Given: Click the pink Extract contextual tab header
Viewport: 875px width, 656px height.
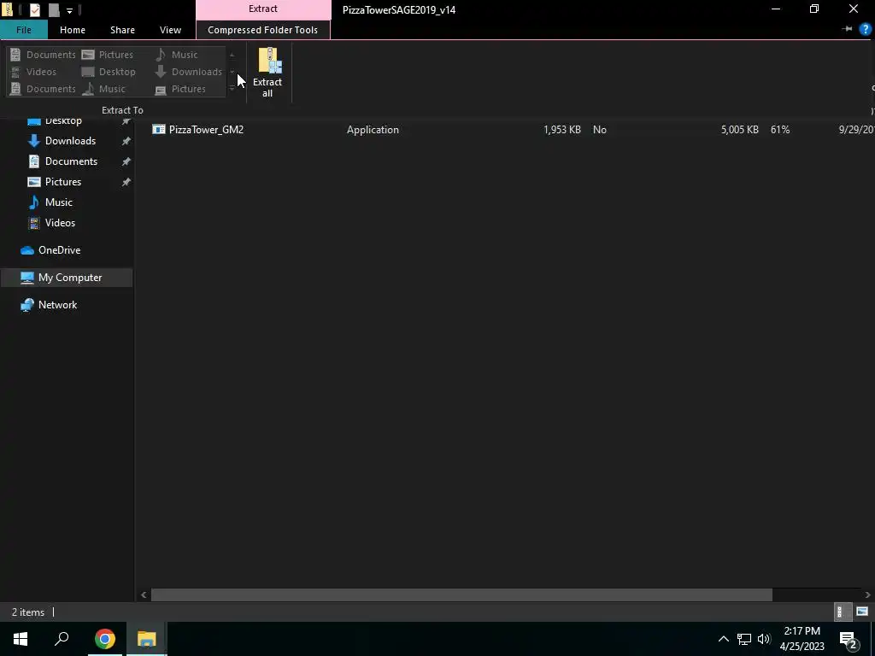Looking at the screenshot, I should pyautogui.click(x=263, y=9).
